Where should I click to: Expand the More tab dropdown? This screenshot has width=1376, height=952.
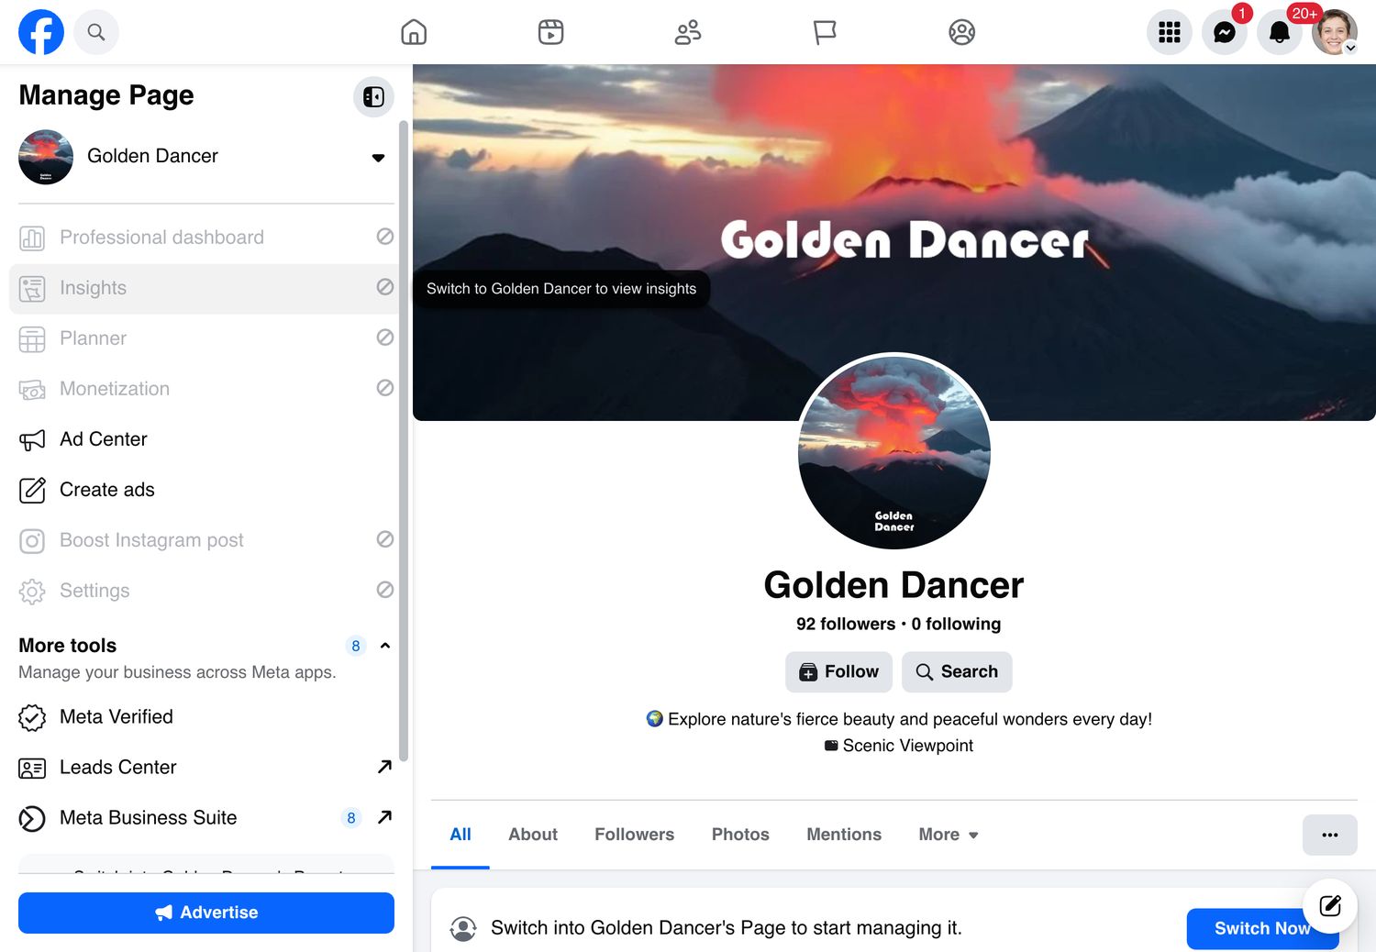tap(949, 835)
